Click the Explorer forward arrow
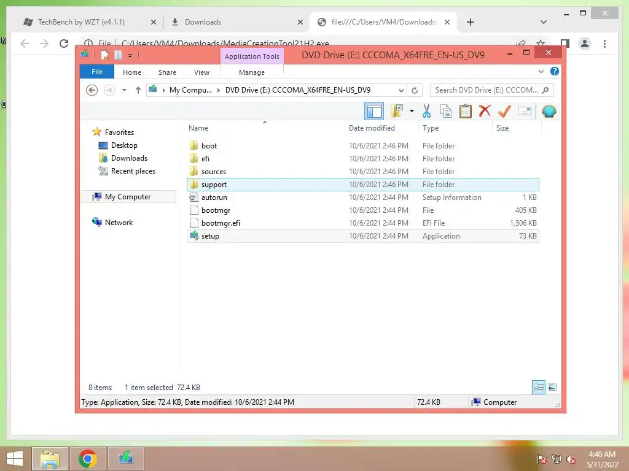The height and width of the screenshot is (471, 629). pos(109,90)
